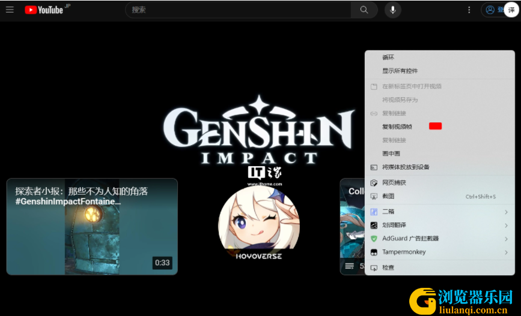Click the HOYOVERSE channel name
521x316 pixels.
258,256
